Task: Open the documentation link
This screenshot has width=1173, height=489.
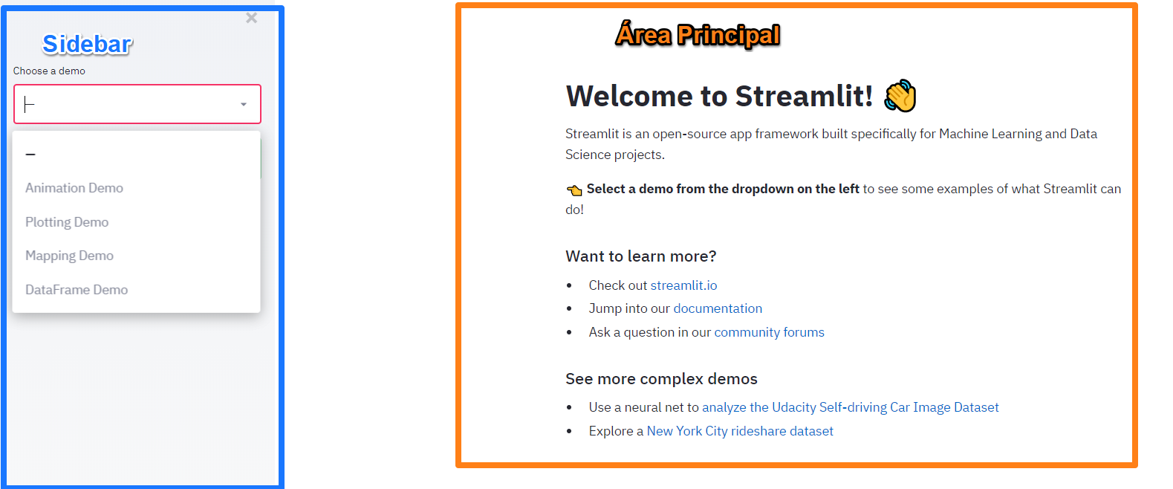Action: pyautogui.click(x=718, y=308)
